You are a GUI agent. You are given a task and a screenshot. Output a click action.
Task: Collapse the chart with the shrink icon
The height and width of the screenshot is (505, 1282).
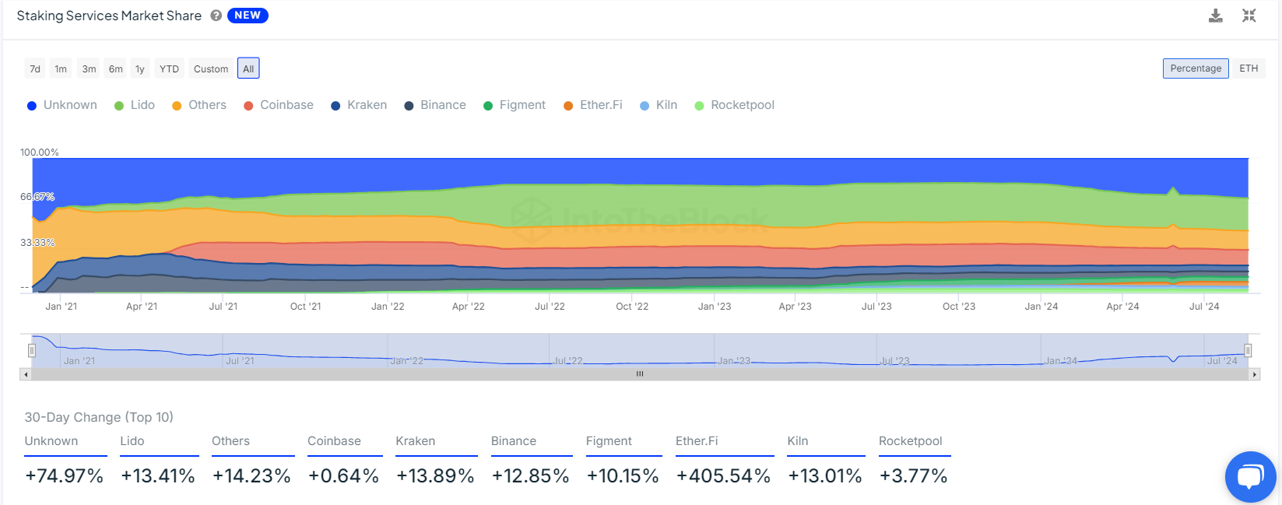coord(1249,16)
